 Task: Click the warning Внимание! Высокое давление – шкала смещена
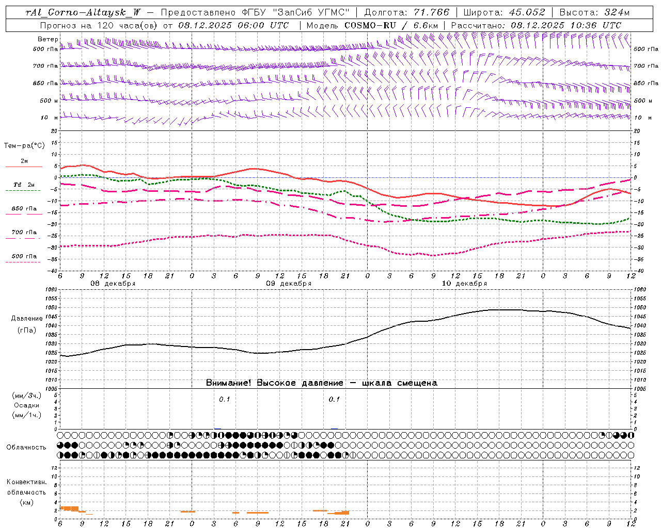pos(321,383)
